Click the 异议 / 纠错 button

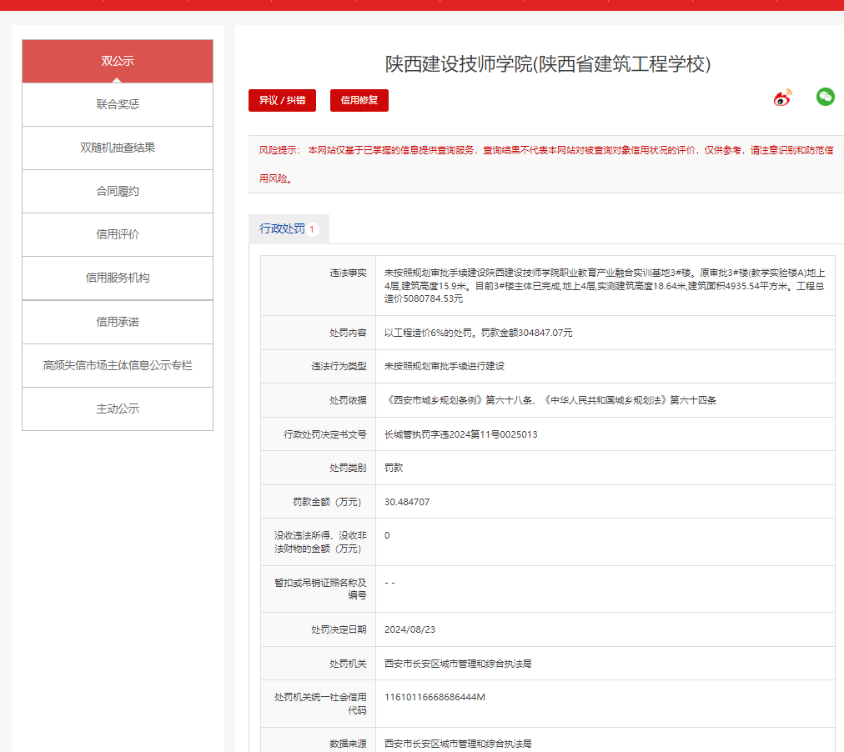(x=282, y=100)
